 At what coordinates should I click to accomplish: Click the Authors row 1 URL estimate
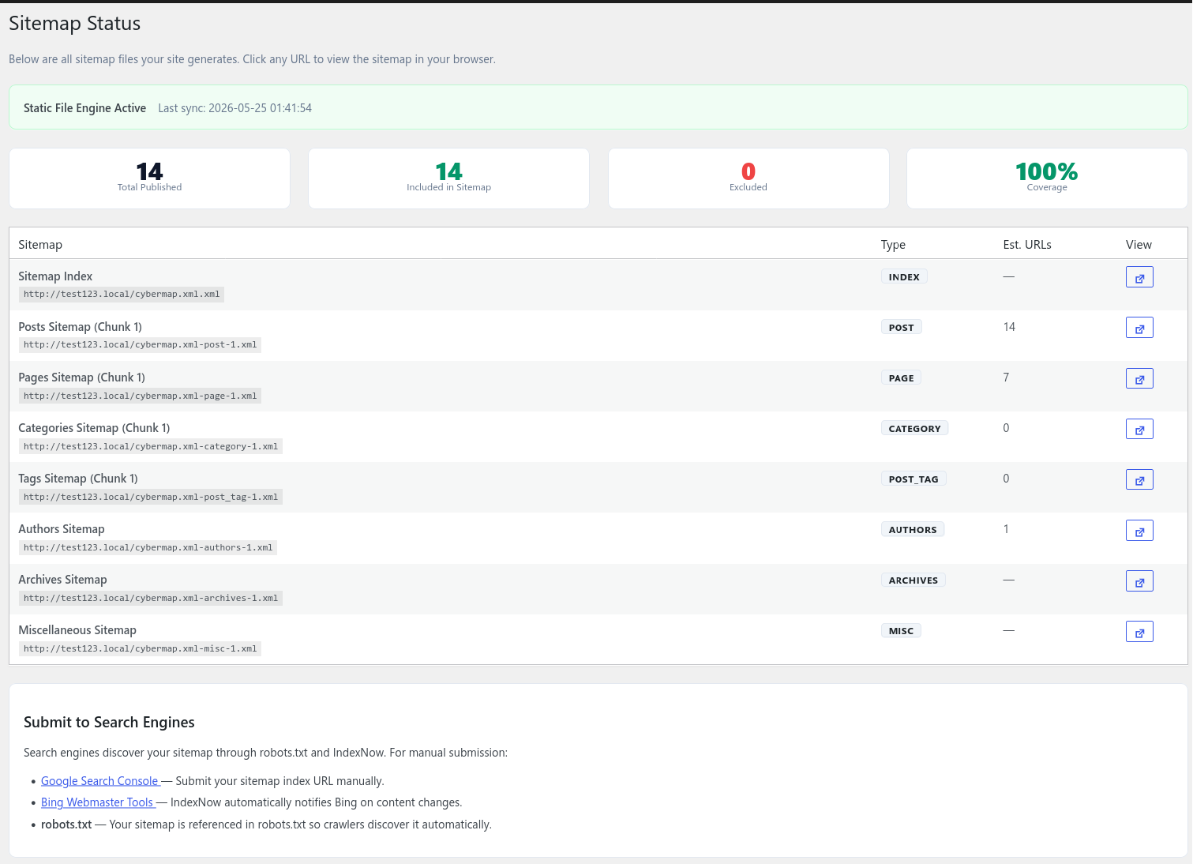pyautogui.click(x=1006, y=529)
